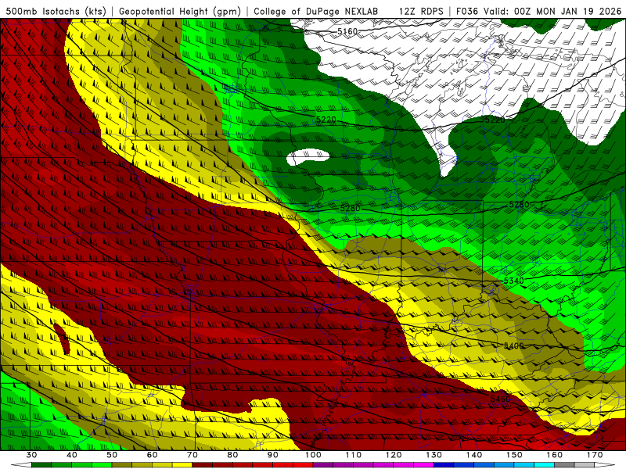Click the 120 value on the color scale
This screenshot has width=626, height=469.
(394, 455)
